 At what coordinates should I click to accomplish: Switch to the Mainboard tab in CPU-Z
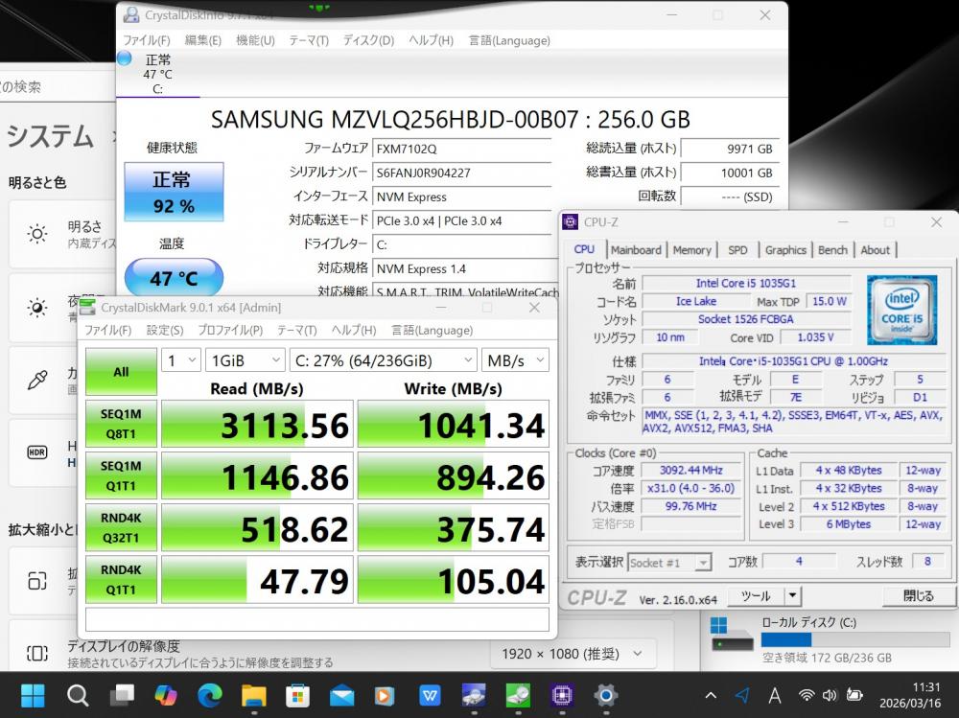click(637, 250)
